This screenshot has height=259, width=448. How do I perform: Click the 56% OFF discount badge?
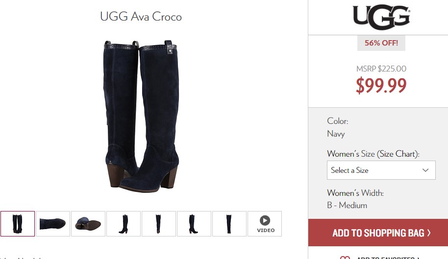coord(381,43)
